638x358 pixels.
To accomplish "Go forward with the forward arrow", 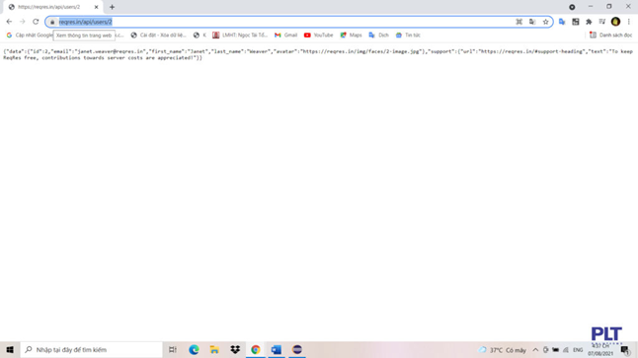I will (23, 22).
